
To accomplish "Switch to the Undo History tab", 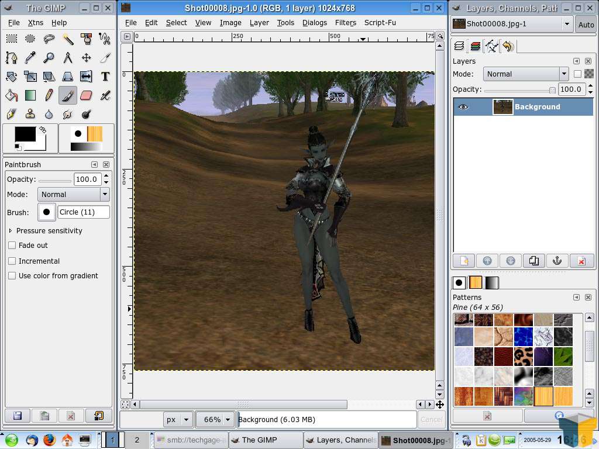I will pyautogui.click(x=508, y=47).
